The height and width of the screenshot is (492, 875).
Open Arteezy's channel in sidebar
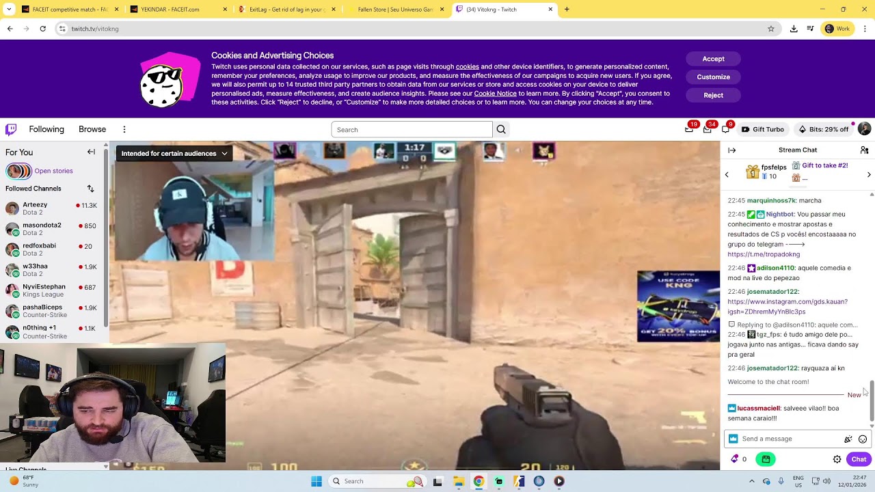[52, 208]
